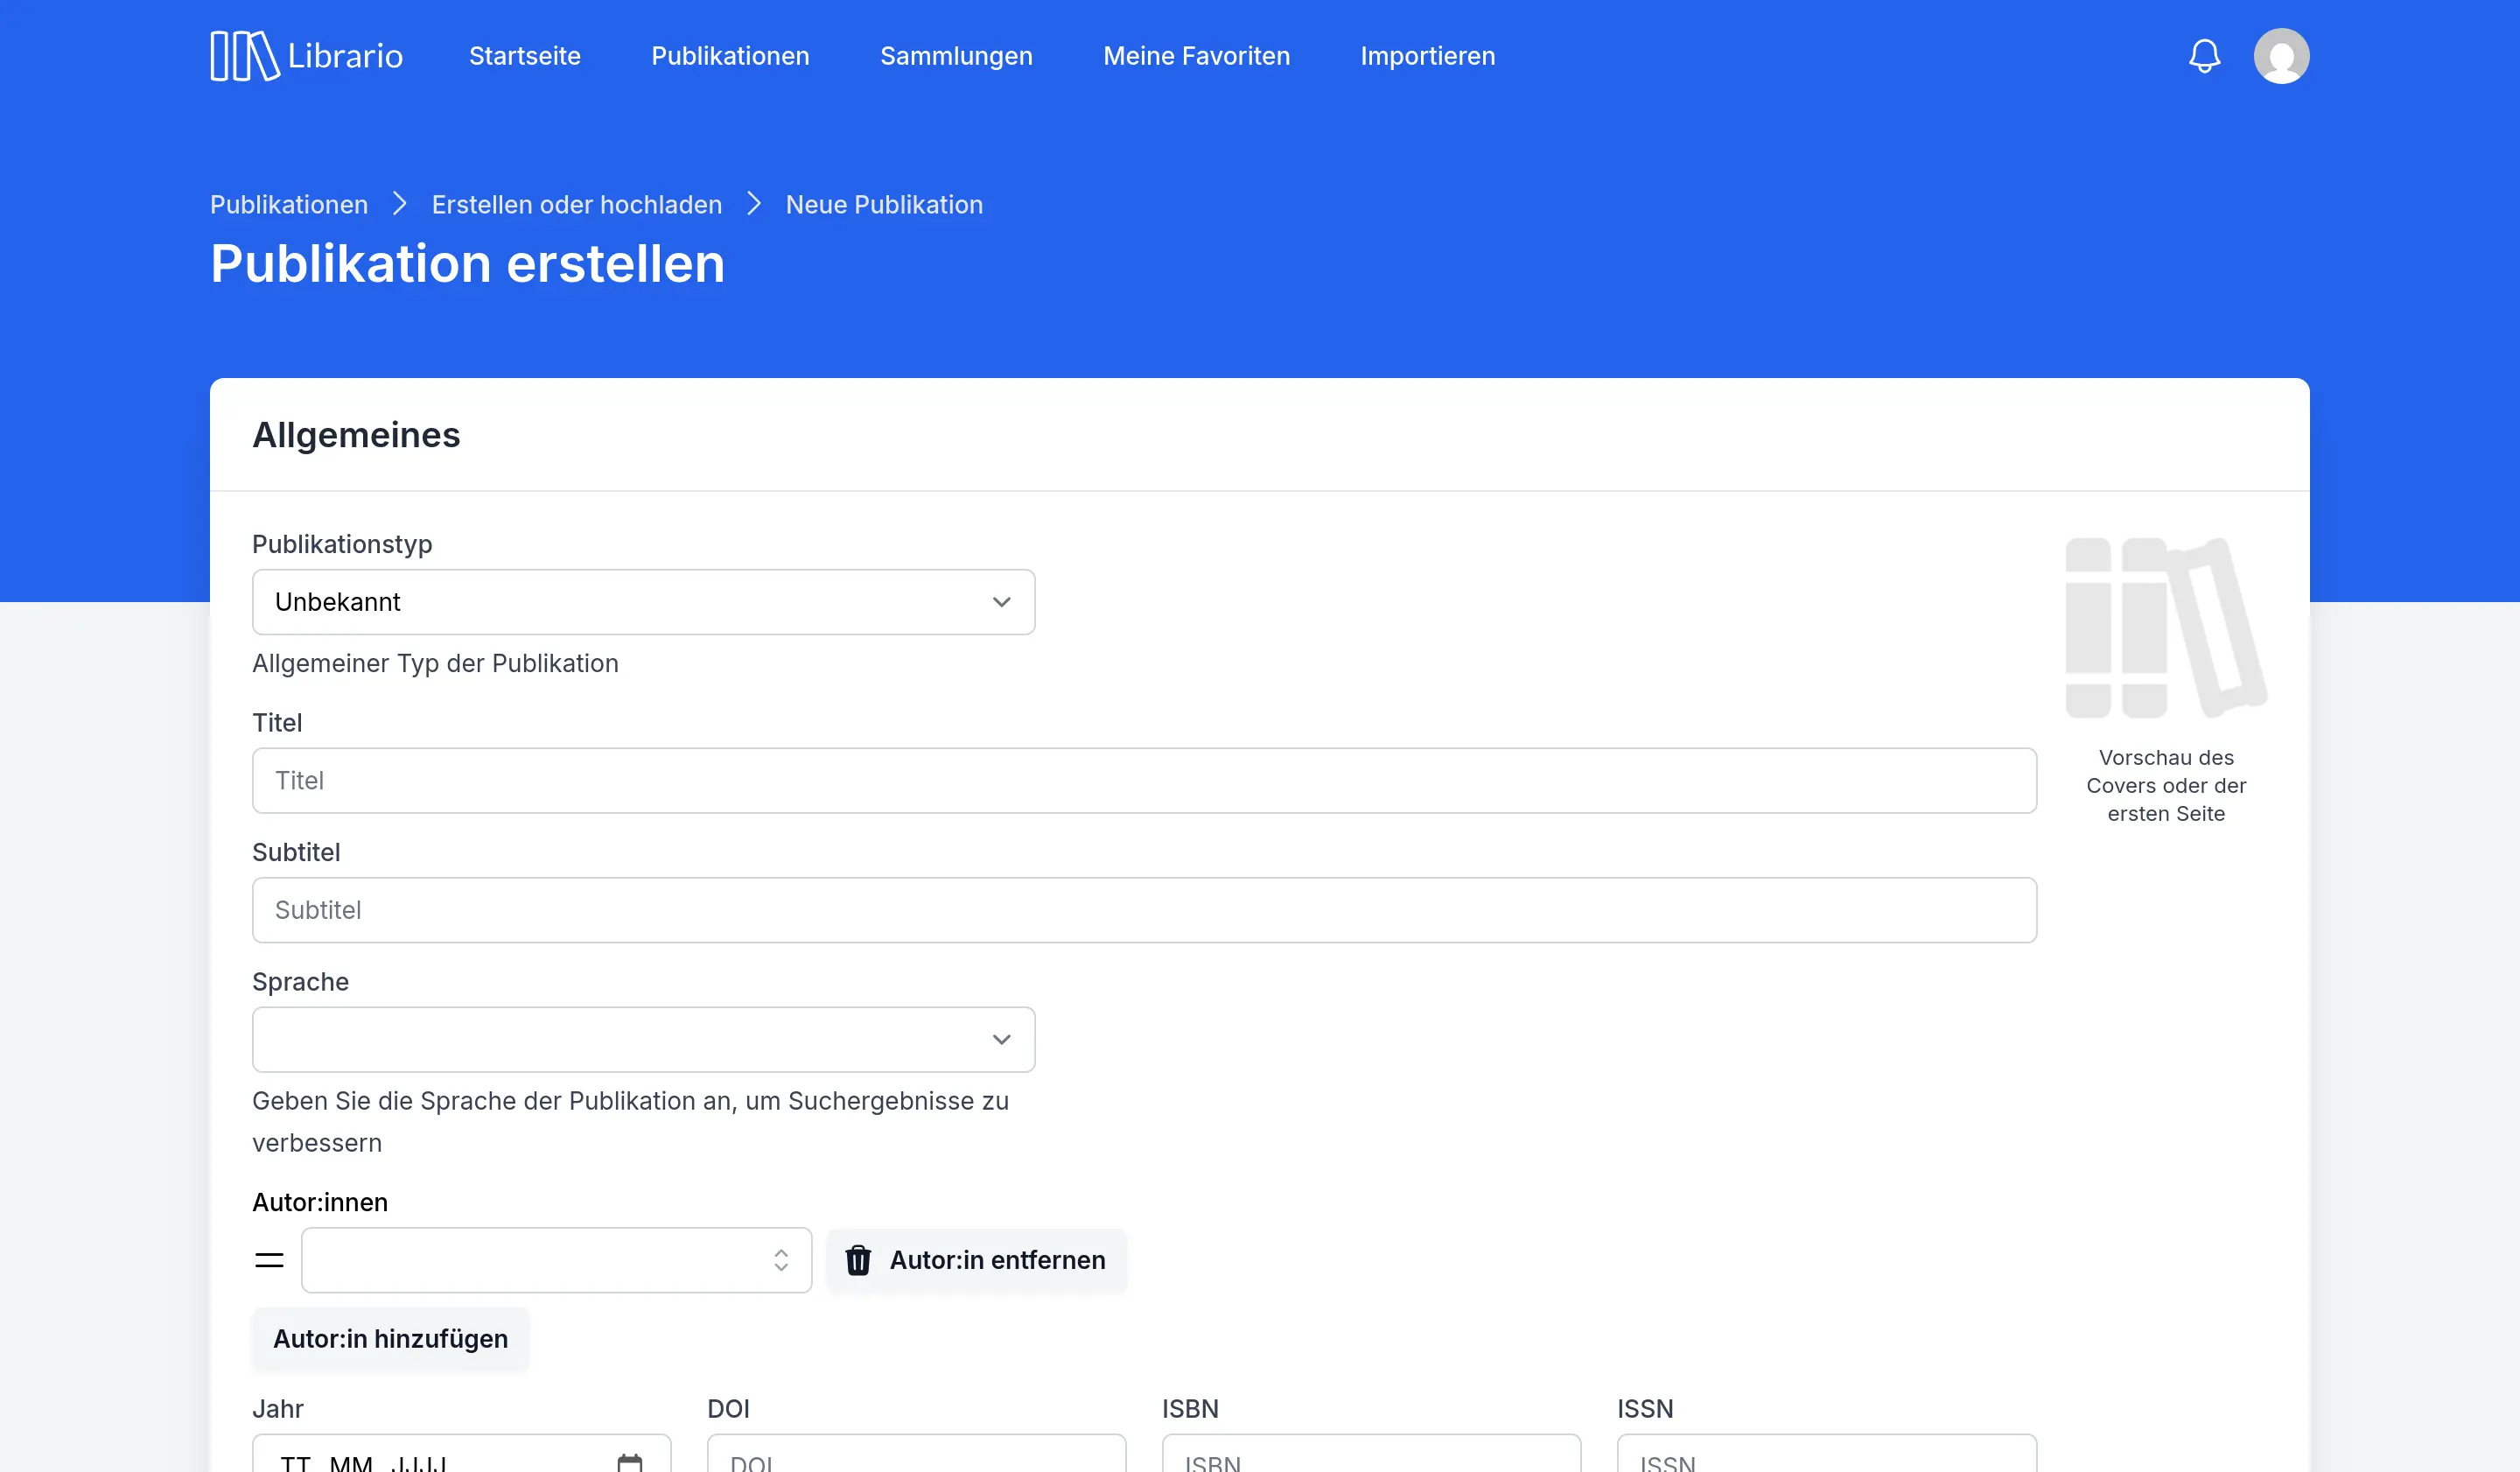Click Erstellen oder hochladen breadcrumb

pyautogui.click(x=577, y=204)
